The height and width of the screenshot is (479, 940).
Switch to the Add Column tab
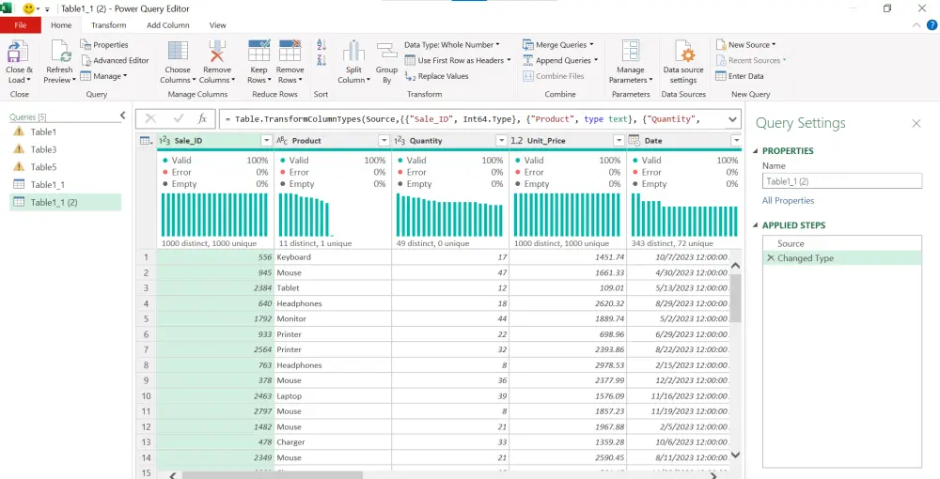(168, 25)
